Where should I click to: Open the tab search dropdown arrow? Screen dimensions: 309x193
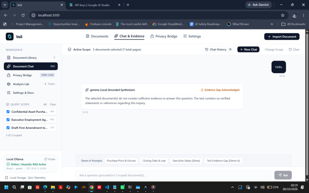(5, 5)
